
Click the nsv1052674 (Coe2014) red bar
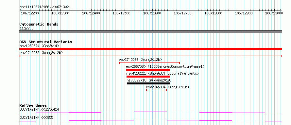(x=150, y=49)
